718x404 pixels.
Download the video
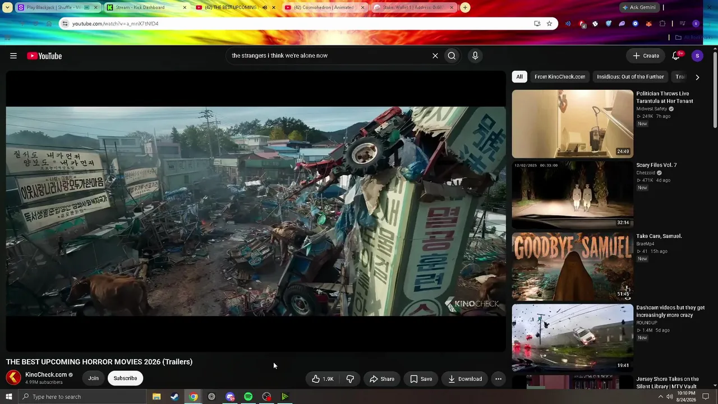tap(465, 379)
